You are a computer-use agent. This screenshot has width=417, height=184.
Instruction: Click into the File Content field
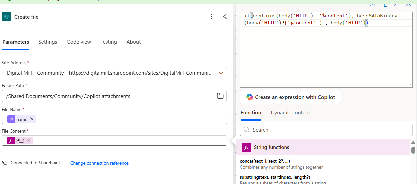click(x=114, y=141)
